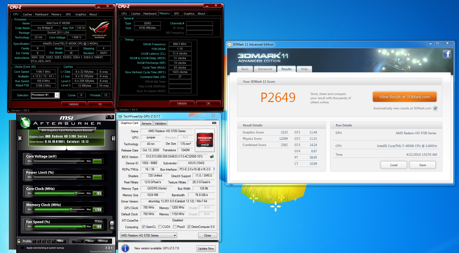Switch to the Advanced tab in 3DMark 11
This screenshot has width=459, height=253.
(265, 69)
